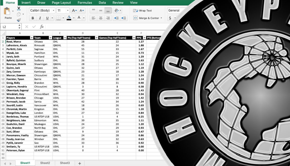Select the Sheet1 tab
290x166 pixels.
(x=25, y=163)
